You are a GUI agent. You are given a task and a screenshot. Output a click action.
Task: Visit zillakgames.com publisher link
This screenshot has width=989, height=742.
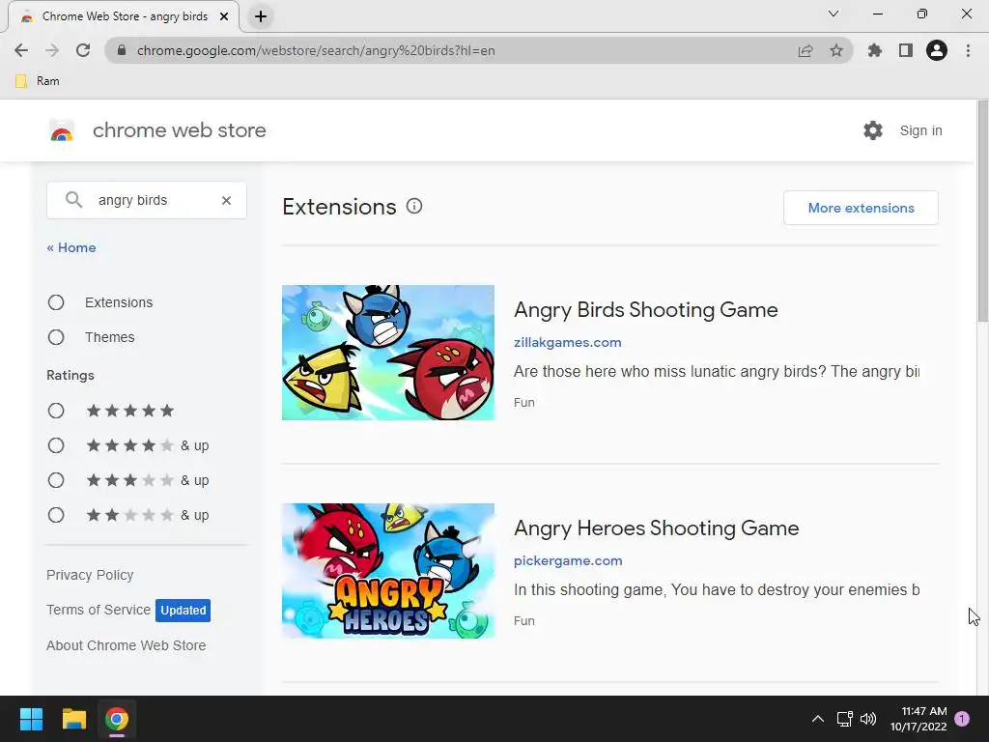click(x=568, y=342)
